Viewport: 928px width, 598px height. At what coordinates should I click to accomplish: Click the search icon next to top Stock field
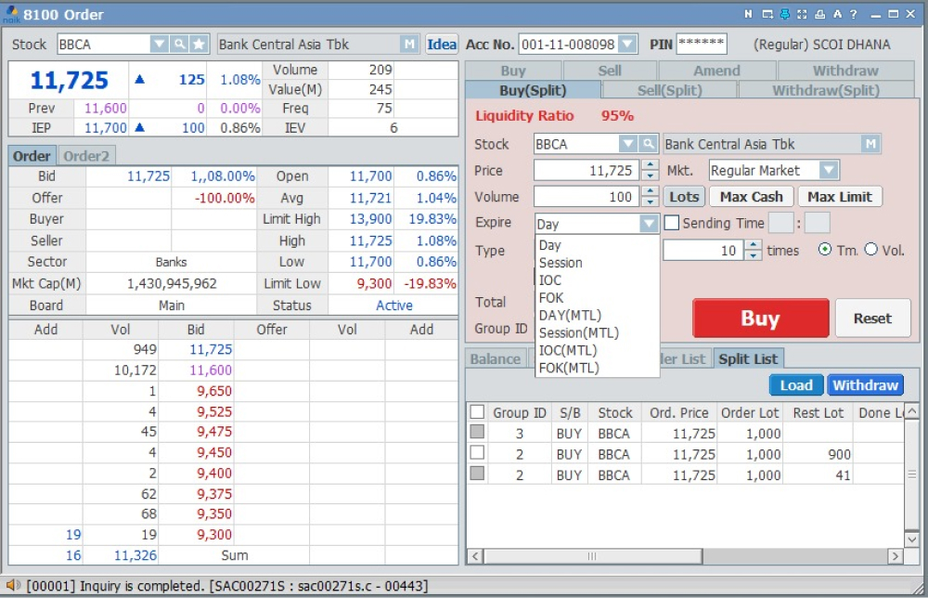(179, 45)
